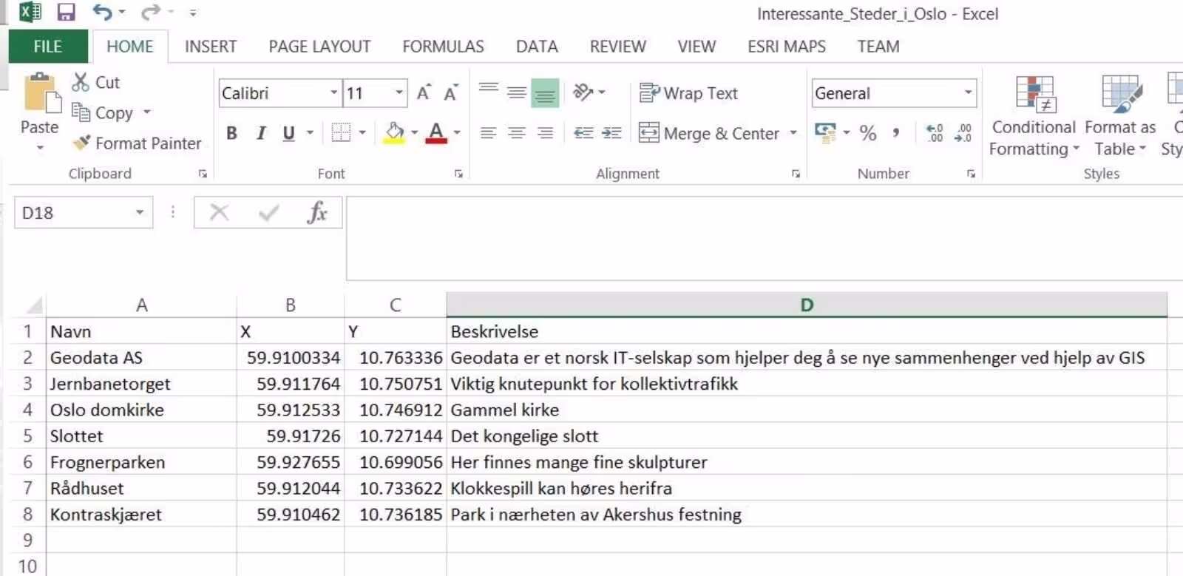Decrease decimal places
Viewport: 1183px width, 576px height.
pyautogui.click(x=963, y=133)
